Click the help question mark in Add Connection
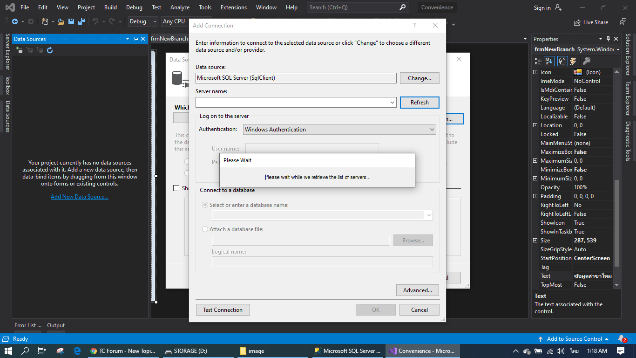Viewport: 636px width, 358px height. (414, 26)
